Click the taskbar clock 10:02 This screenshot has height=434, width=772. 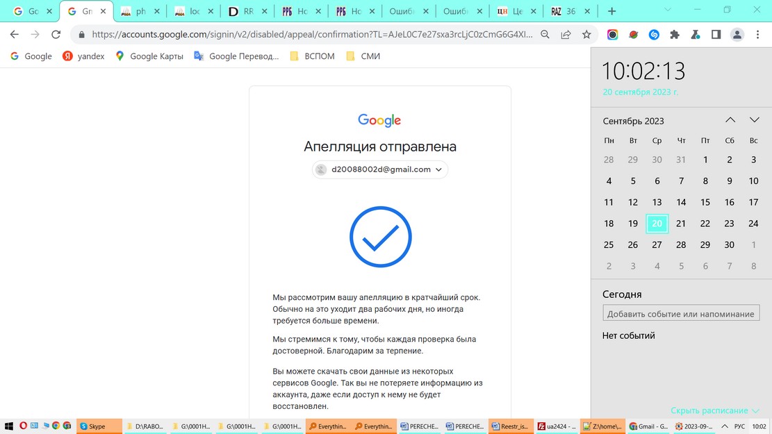pos(759,426)
